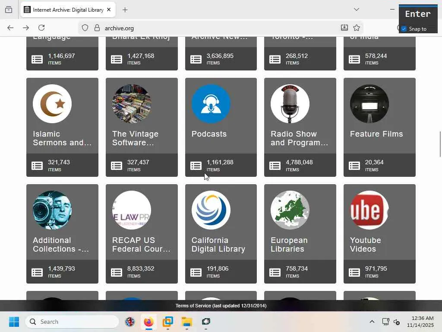Close the Internet Archive tab

109,10
